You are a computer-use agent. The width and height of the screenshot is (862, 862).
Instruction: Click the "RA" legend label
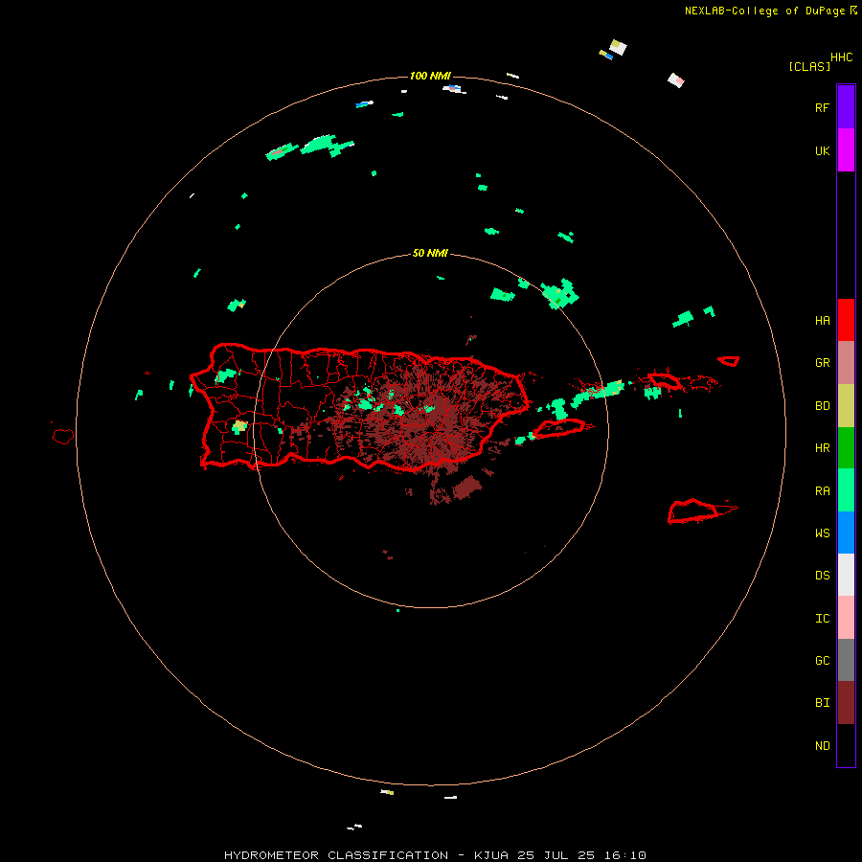click(822, 491)
